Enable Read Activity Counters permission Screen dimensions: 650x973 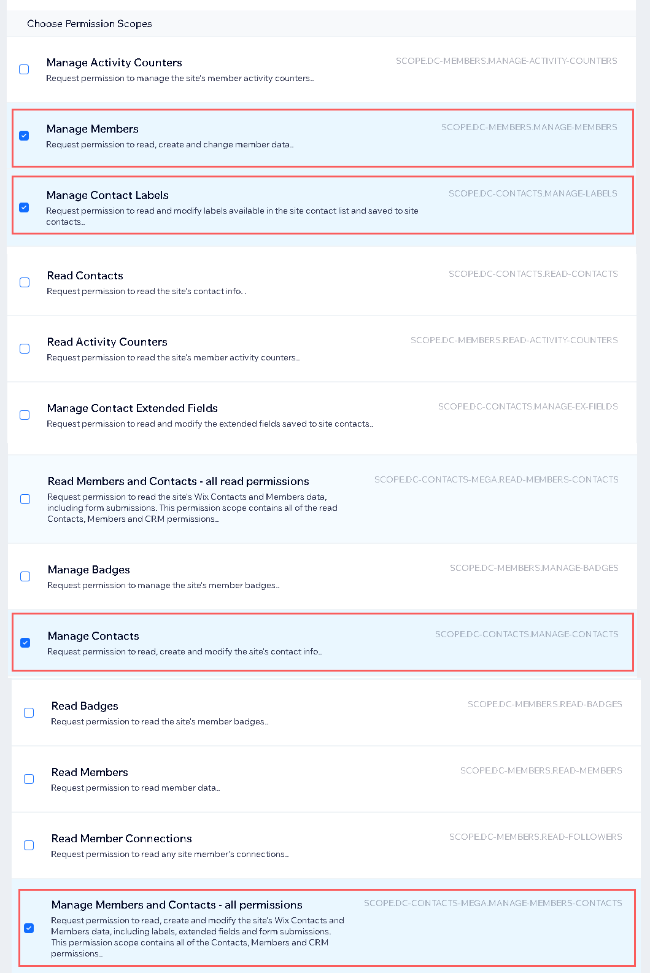(24, 348)
